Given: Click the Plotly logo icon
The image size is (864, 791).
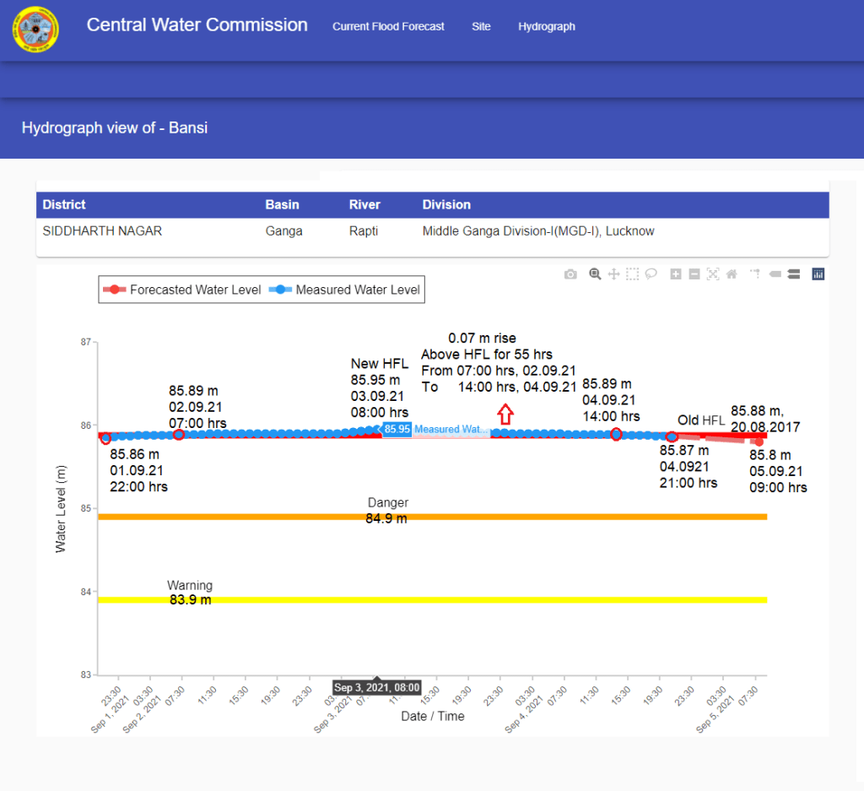Looking at the screenshot, I should coord(818,274).
